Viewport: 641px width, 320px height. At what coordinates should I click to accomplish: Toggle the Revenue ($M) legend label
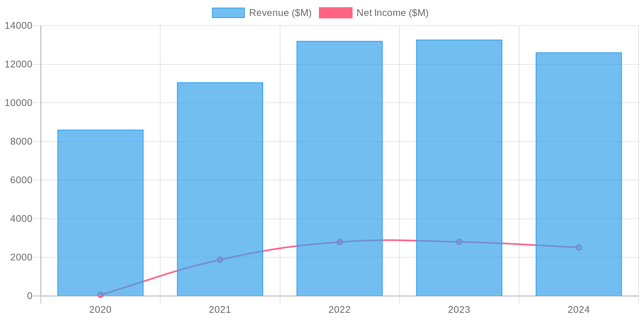(x=280, y=13)
